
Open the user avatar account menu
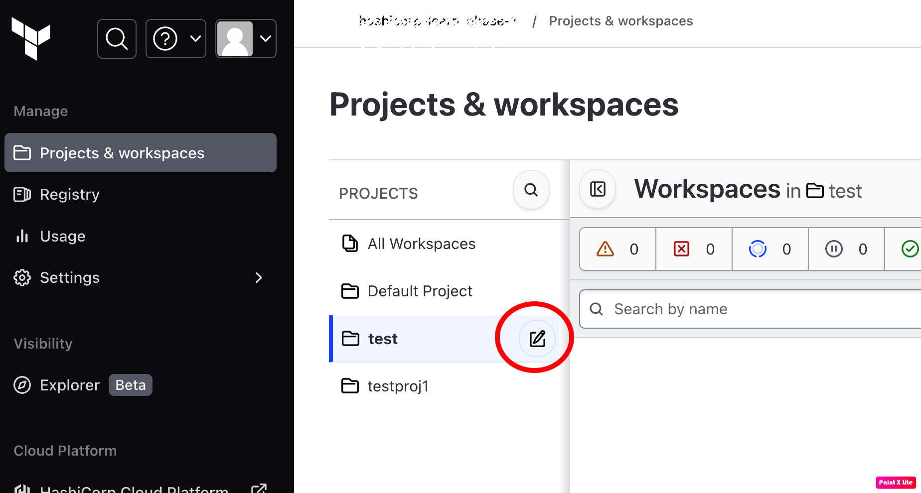[x=246, y=39]
